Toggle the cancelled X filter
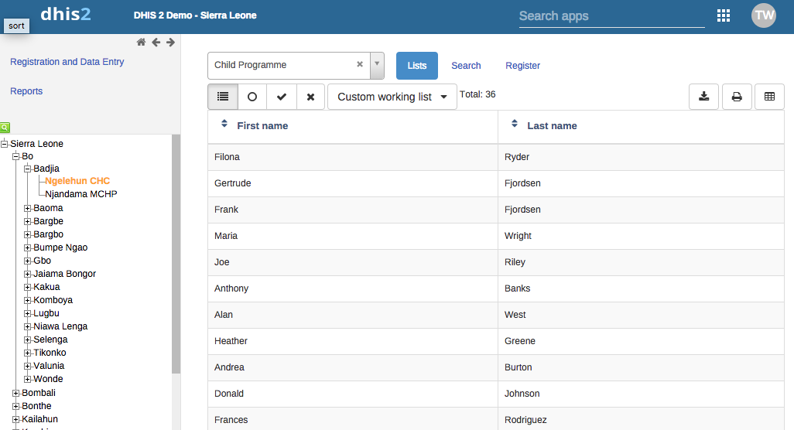The width and height of the screenshot is (794, 430). [x=310, y=97]
